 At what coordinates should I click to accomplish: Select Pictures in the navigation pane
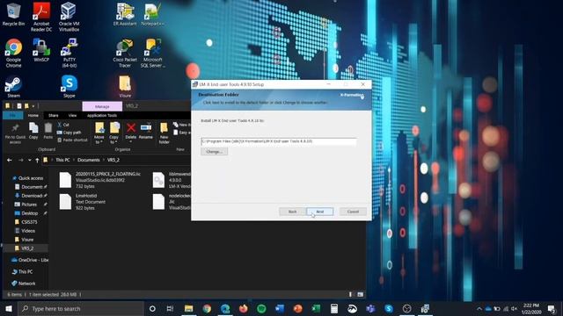29,205
